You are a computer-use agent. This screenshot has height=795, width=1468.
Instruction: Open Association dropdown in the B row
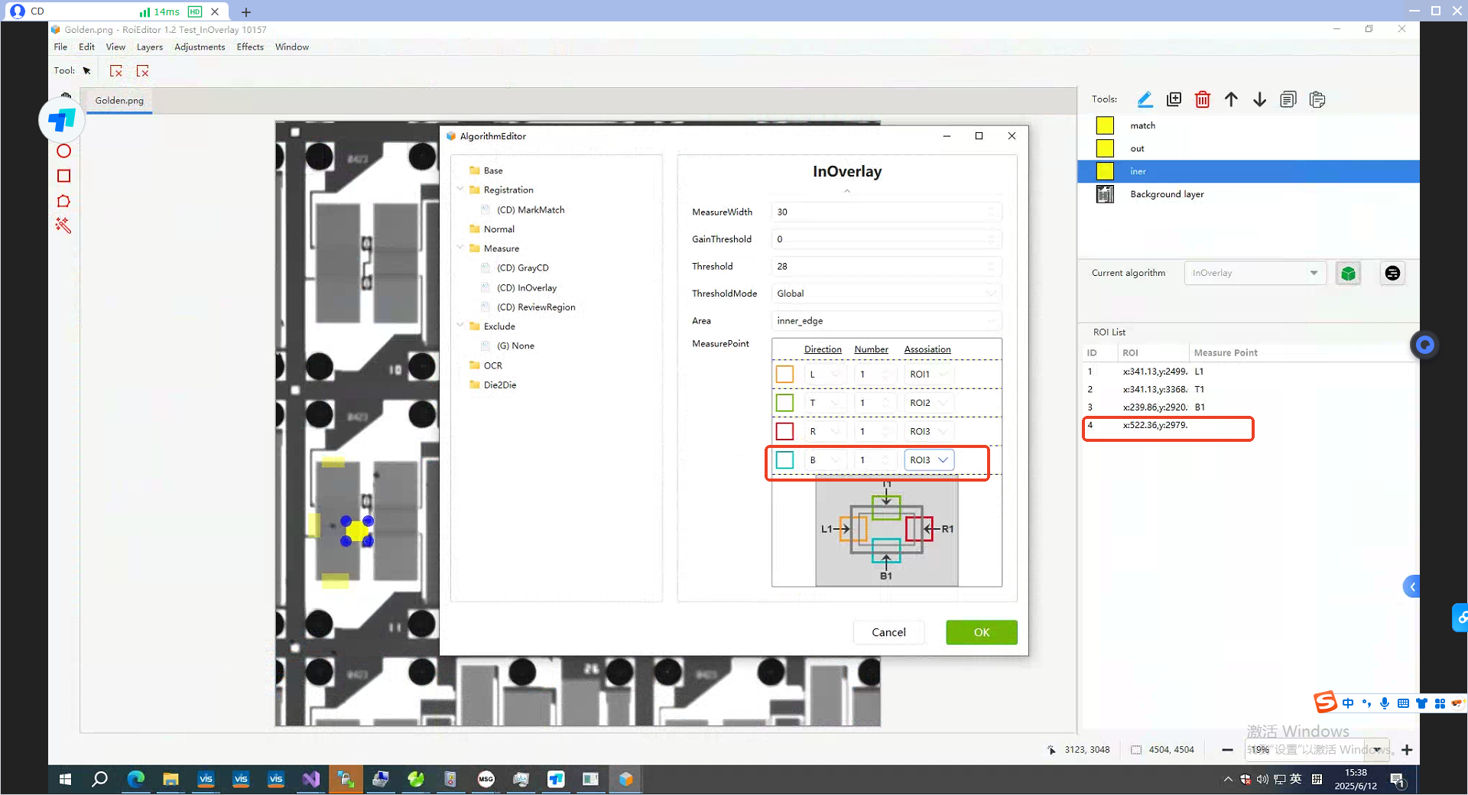929,460
